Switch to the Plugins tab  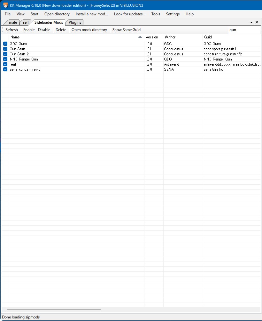[75, 22]
